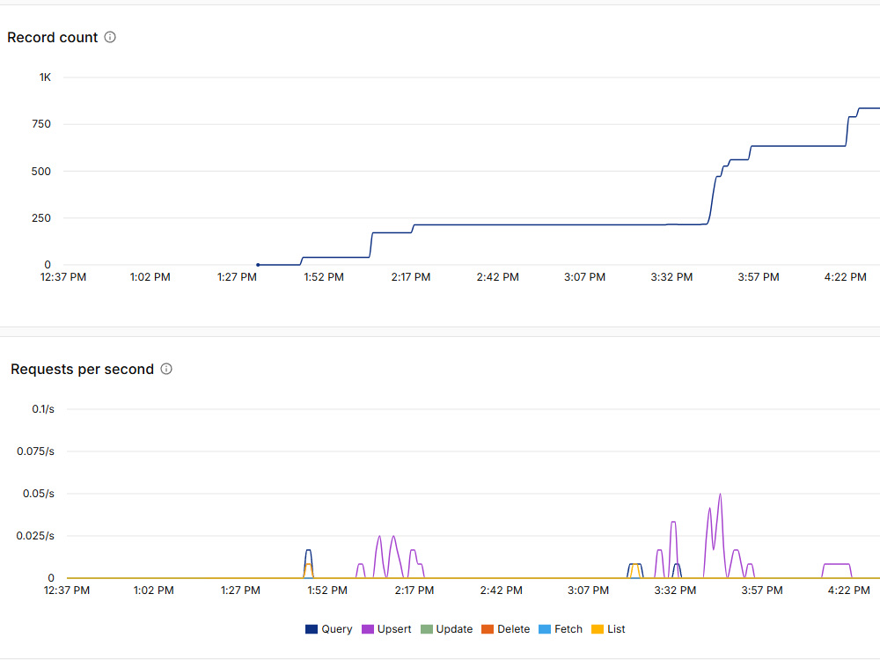Select the Record count heading
Image resolution: width=880 pixels, height=660 pixels.
(x=52, y=38)
